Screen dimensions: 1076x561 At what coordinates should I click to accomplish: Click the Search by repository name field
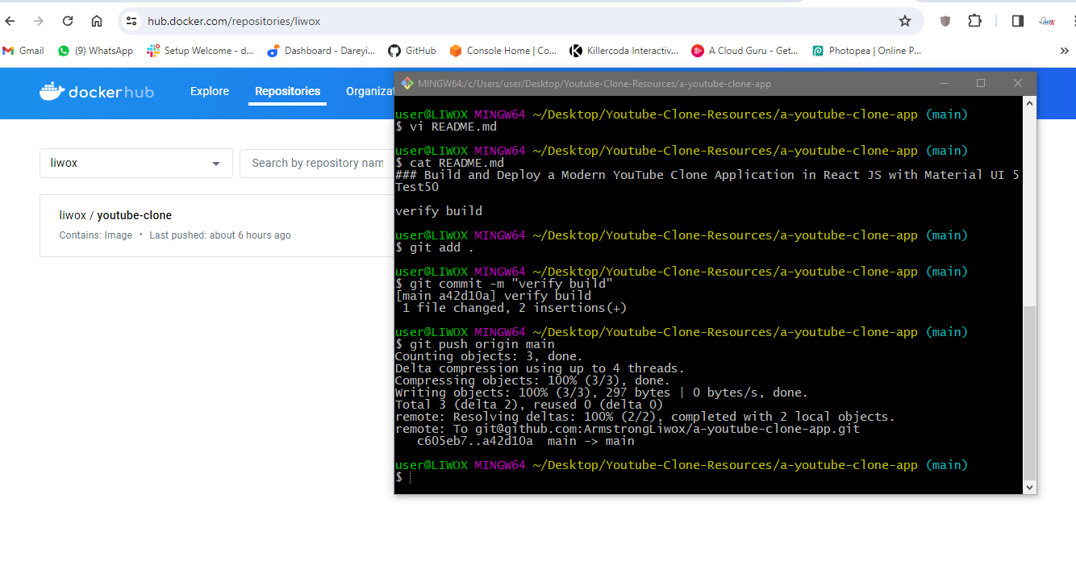[x=317, y=163]
